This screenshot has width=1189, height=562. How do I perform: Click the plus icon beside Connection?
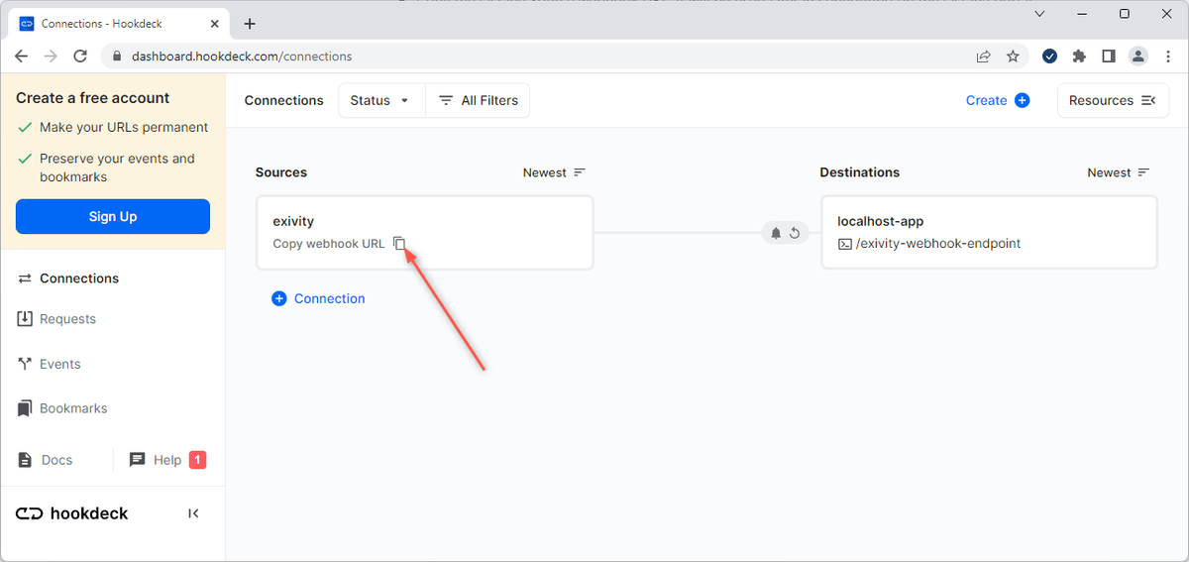pos(279,298)
